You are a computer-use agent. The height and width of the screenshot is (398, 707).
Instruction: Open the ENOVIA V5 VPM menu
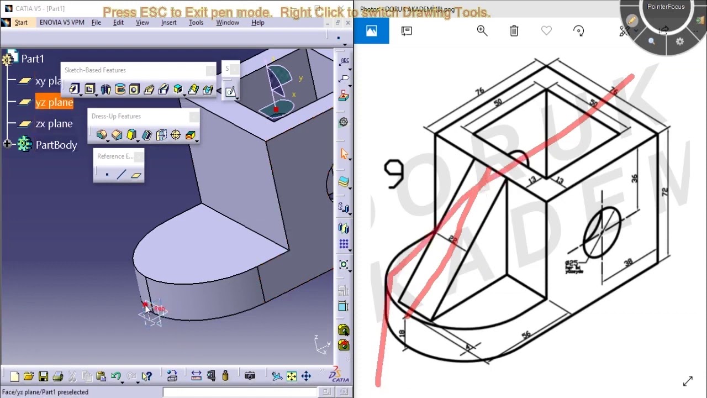point(62,23)
